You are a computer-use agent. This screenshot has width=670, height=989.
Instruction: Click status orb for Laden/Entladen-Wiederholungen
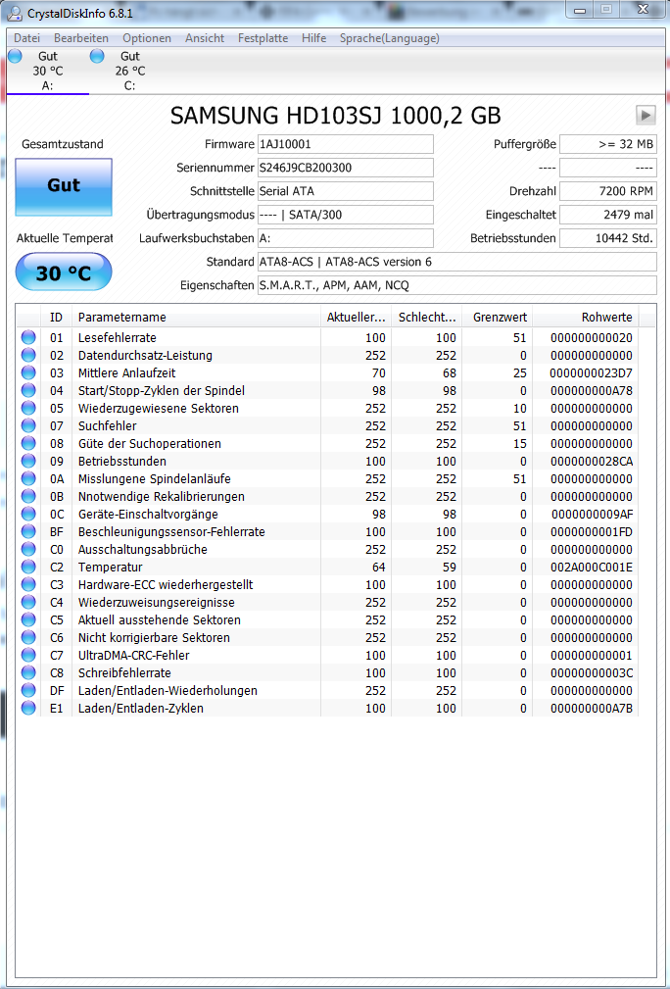[x=27, y=691]
